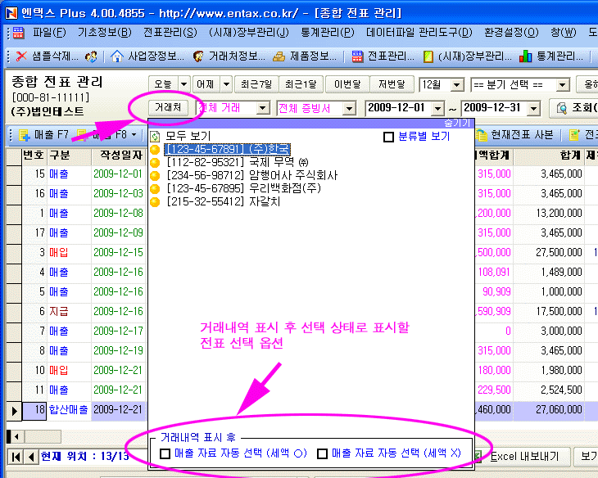
Task: Select 암행어사 주식회사 in customer list
Action: pyautogui.click(x=251, y=175)
